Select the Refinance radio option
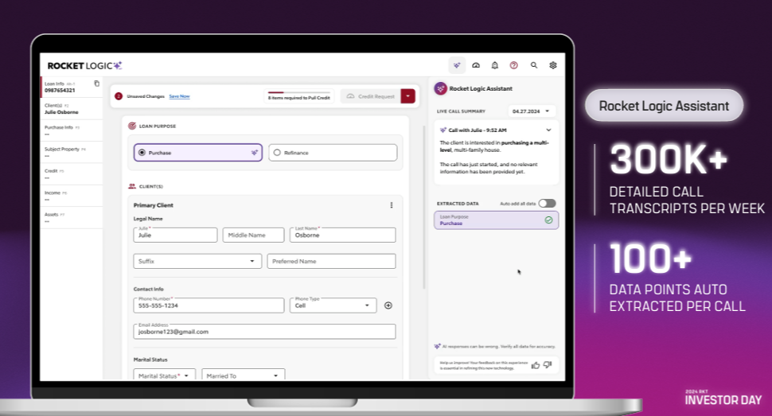772x416 pixels. [x=277, y=153]
